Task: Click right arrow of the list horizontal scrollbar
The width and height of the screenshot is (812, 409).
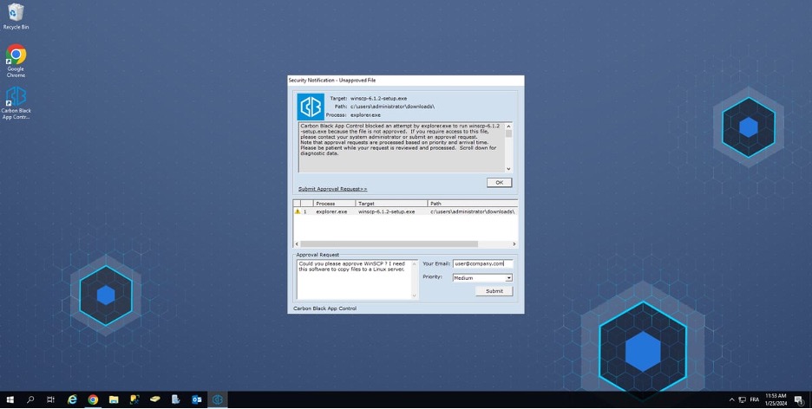Action: click(x=514, y=244)
